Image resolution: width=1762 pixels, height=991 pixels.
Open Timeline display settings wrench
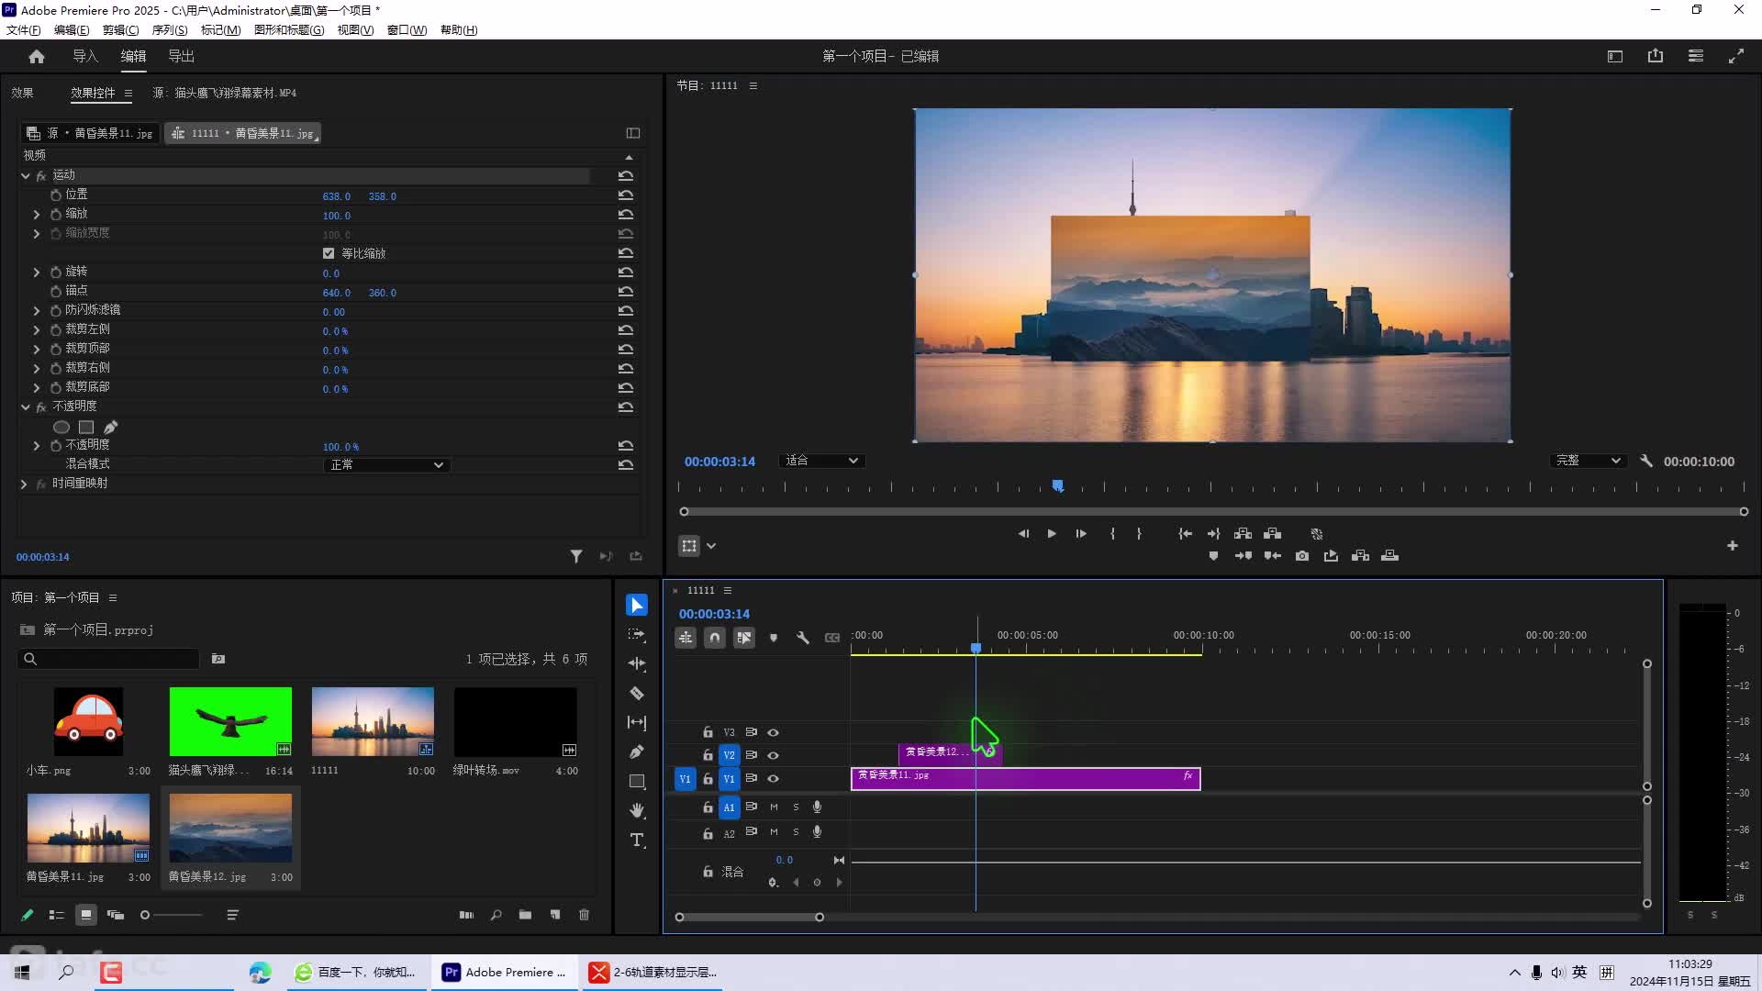[x=803, y=638]
